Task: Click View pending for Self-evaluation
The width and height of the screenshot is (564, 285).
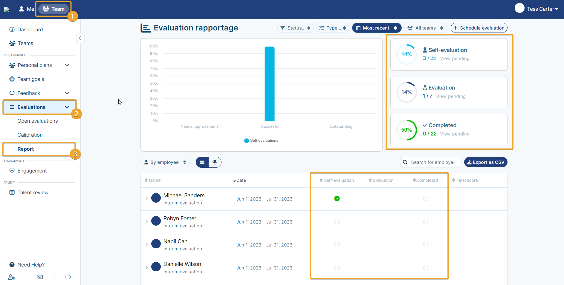Action: pos(455,58)
